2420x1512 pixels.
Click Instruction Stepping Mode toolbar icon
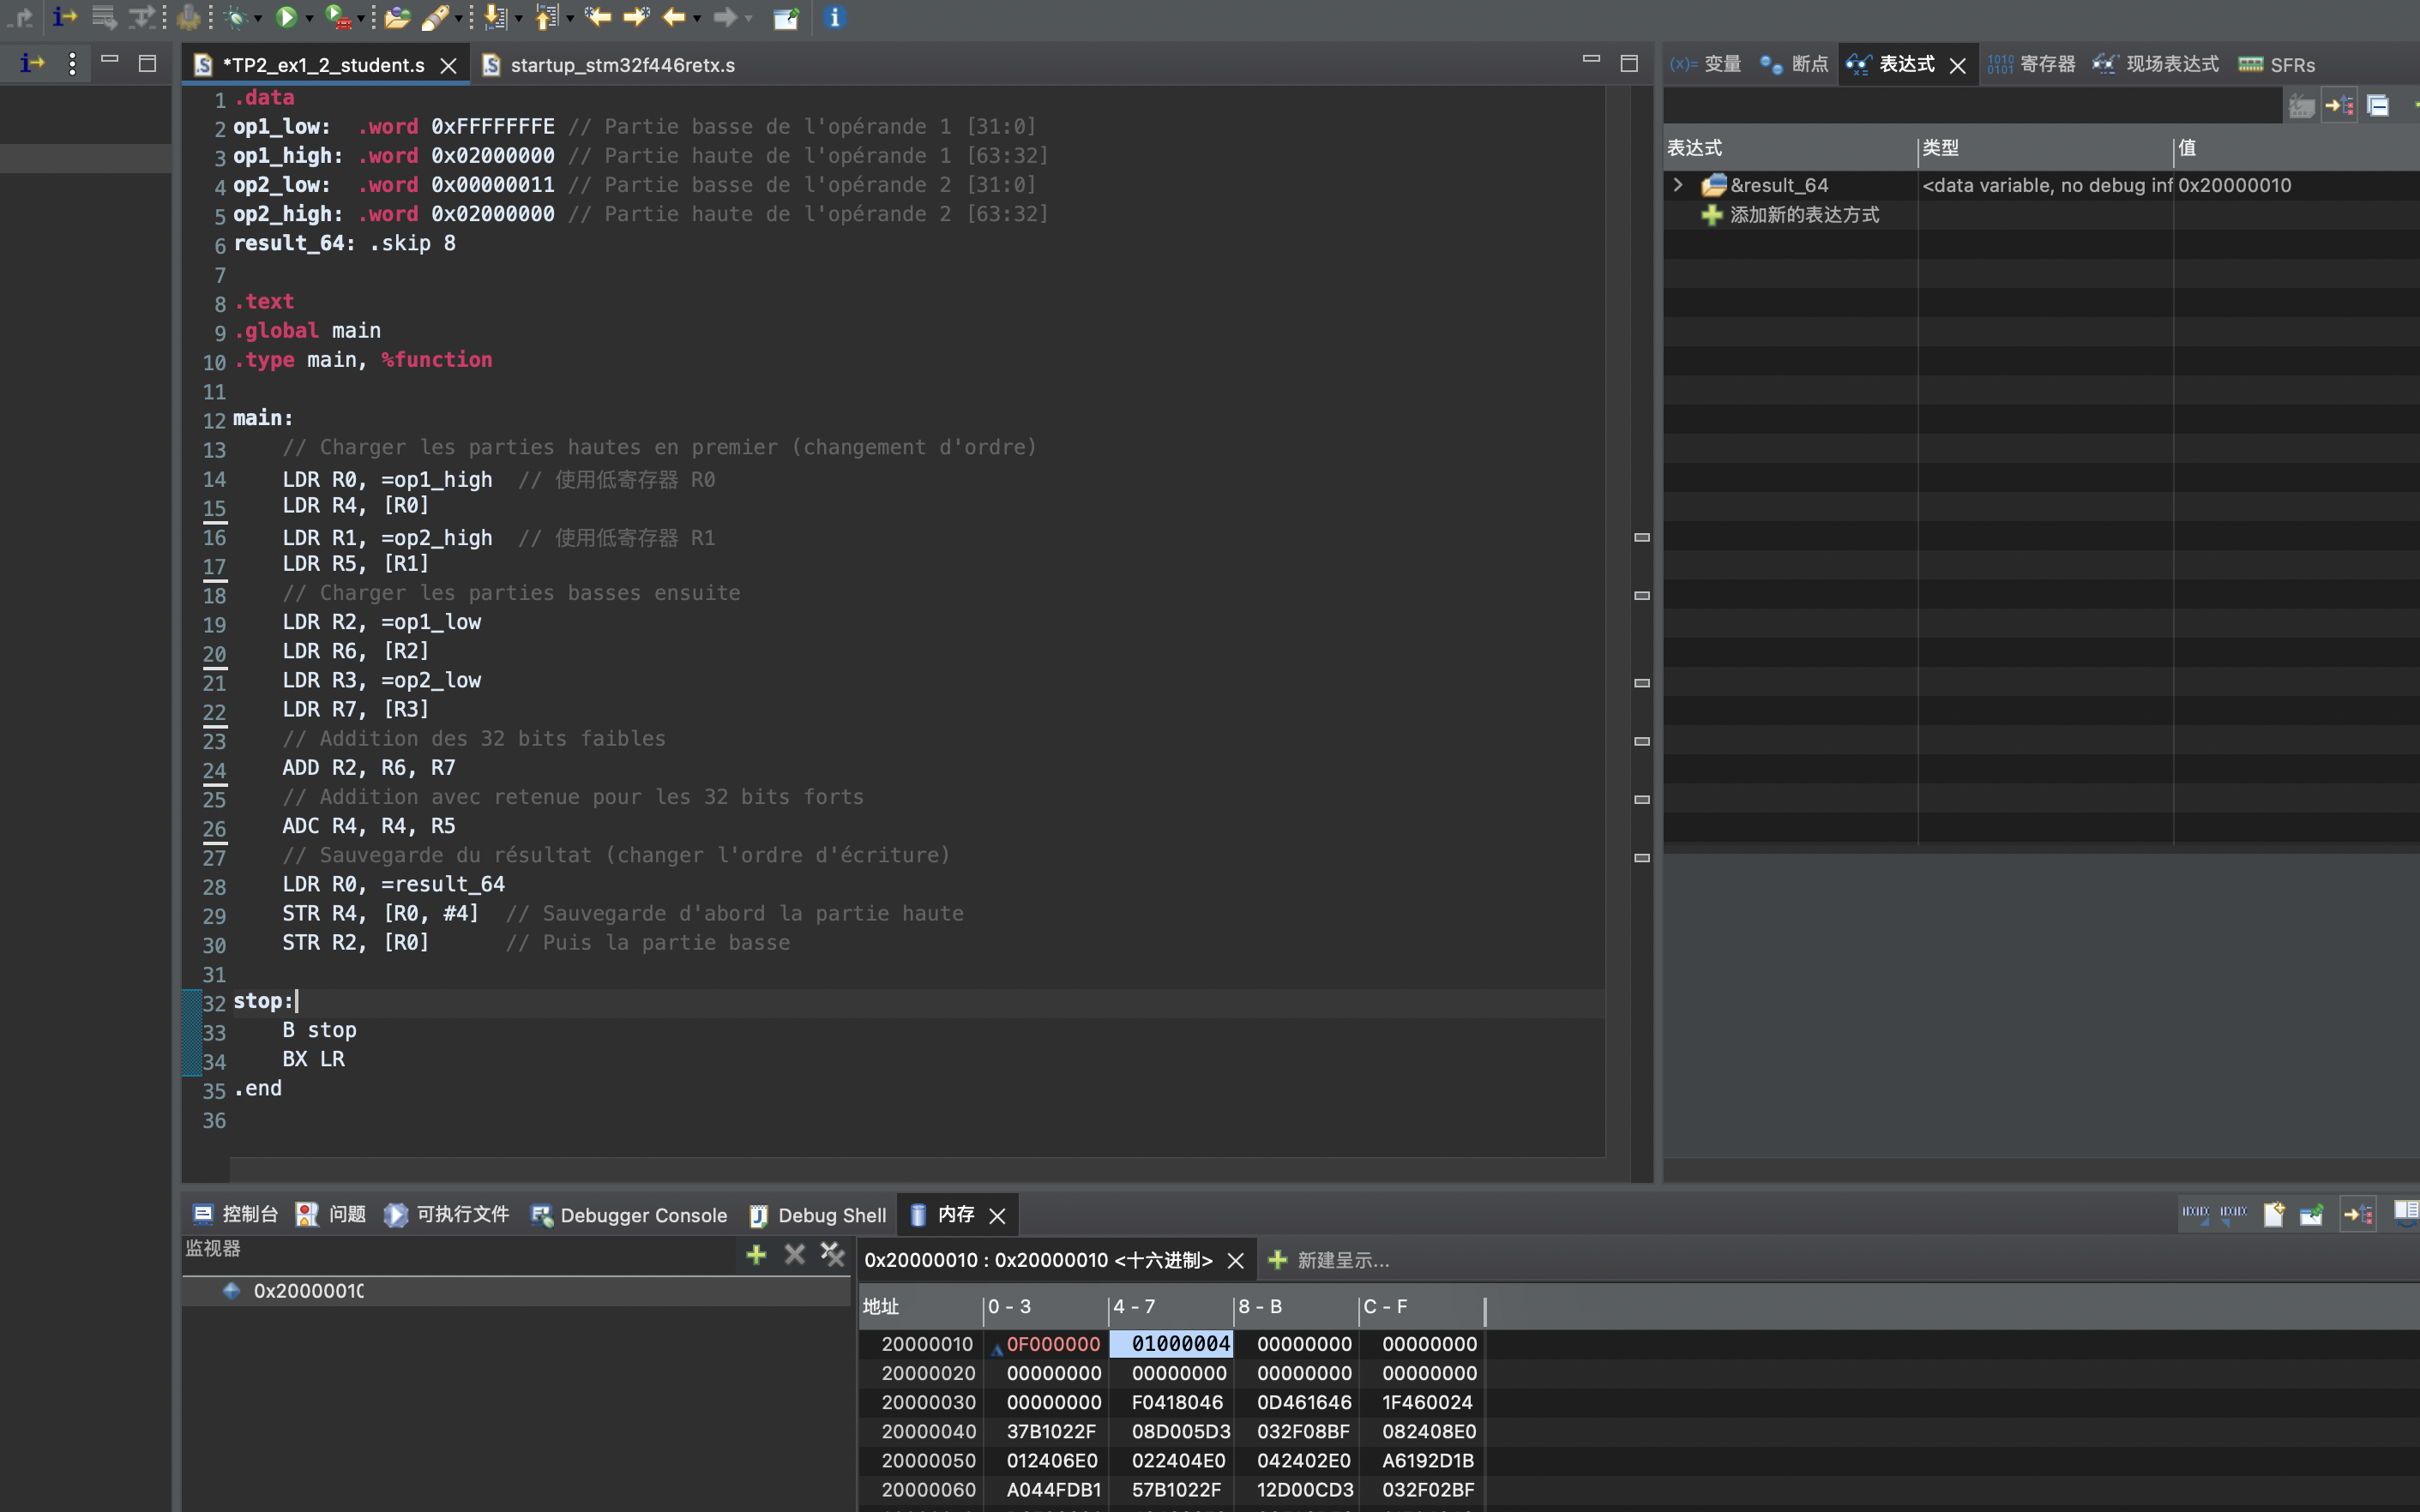coord(64,17)
